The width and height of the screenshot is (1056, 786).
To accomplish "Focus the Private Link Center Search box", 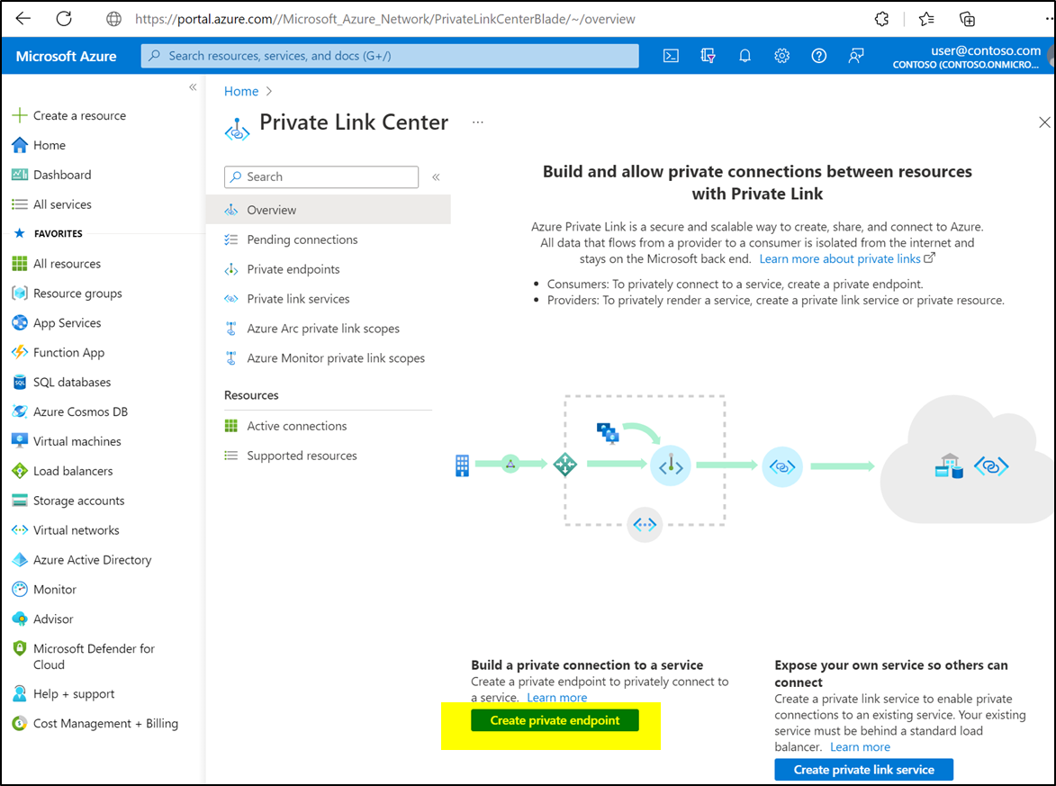I will click(x=321, y=177).
